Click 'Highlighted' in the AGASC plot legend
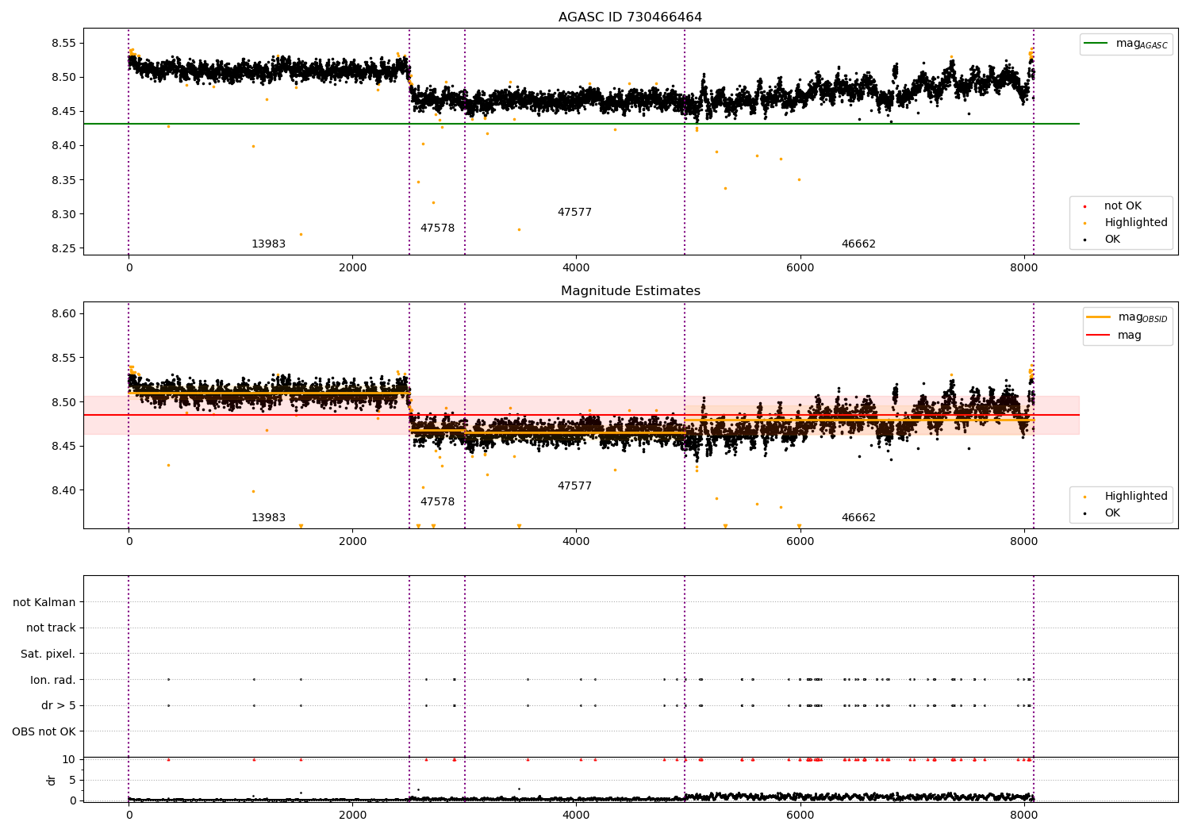Viewport: 1190px width, 833px height. pyautogui.click(x=1136, y=223)
